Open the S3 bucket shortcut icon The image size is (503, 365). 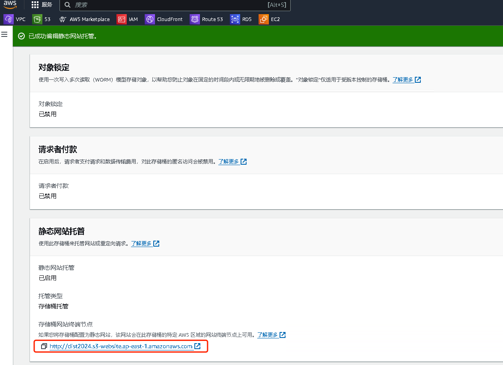click(x=37, y=19)
